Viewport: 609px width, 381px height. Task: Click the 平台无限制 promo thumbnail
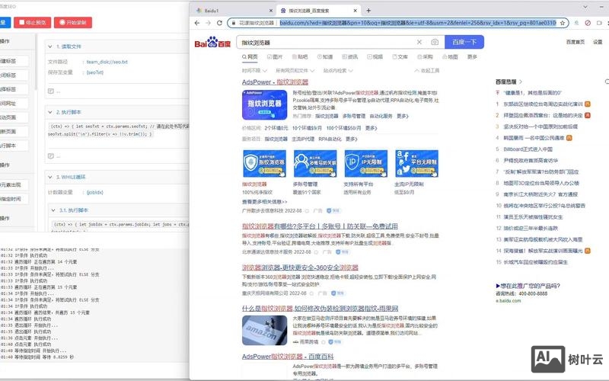(x=416, y=164)
